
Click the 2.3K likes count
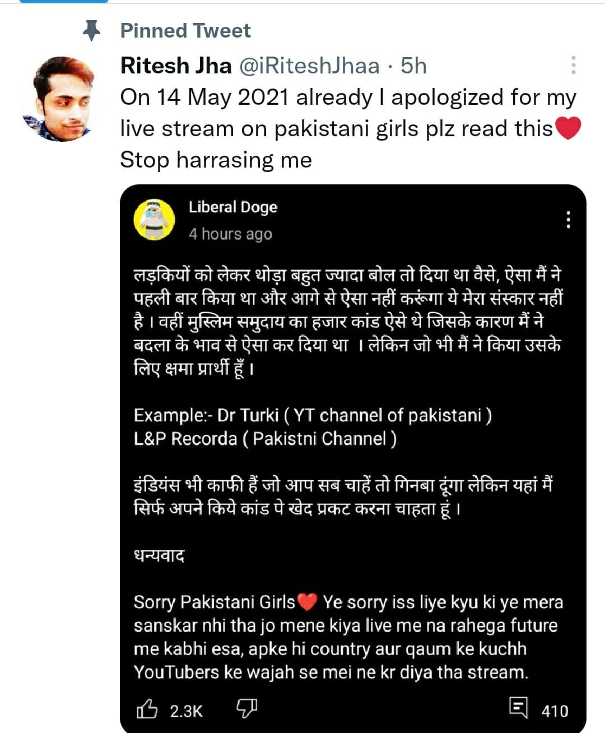pos(186,711)
